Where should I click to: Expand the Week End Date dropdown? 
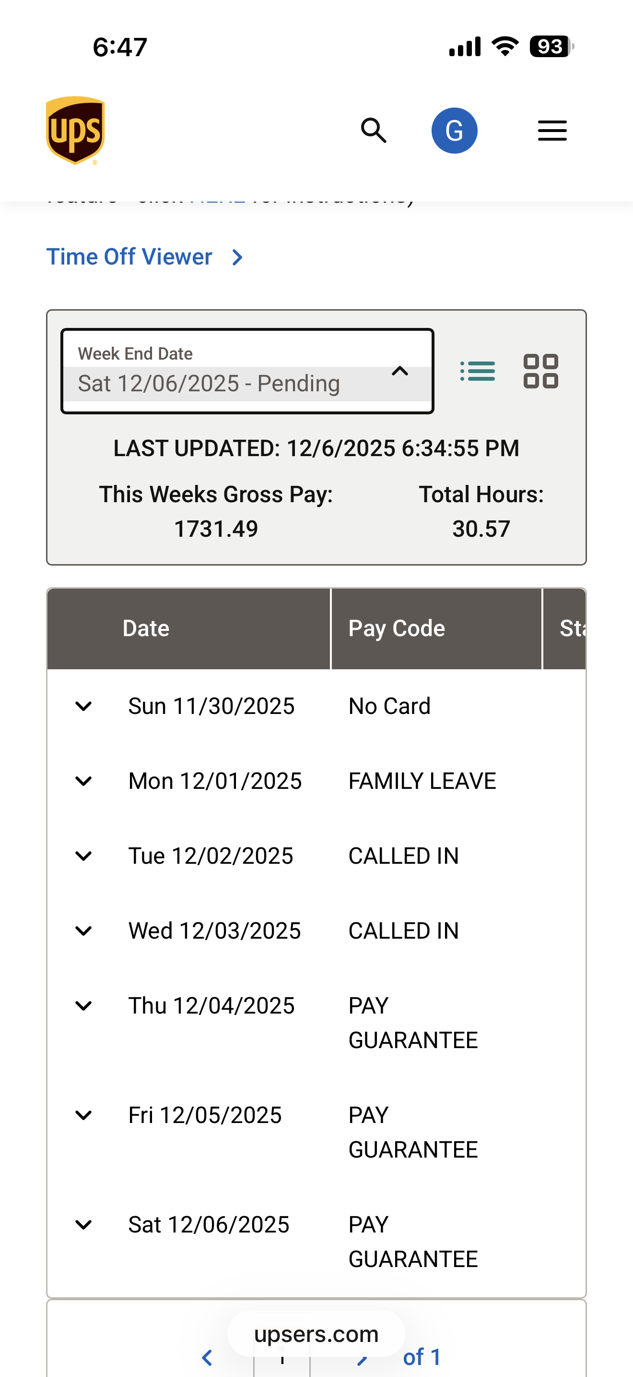(247, 372)
